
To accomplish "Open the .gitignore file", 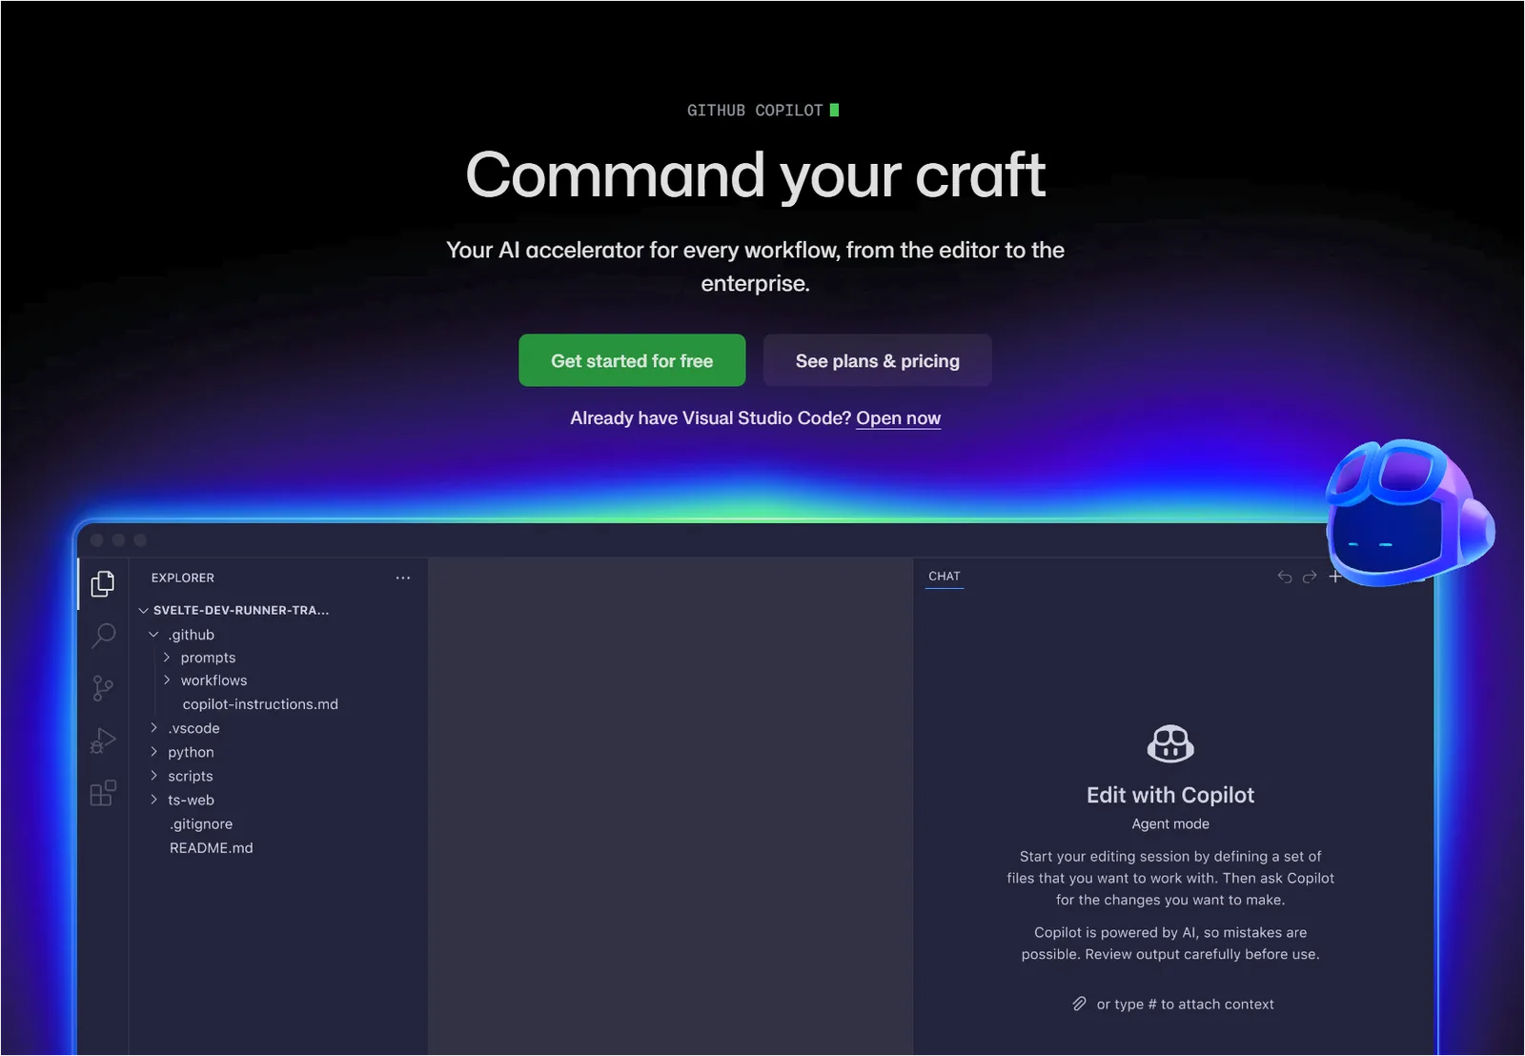I will [201, 824].
